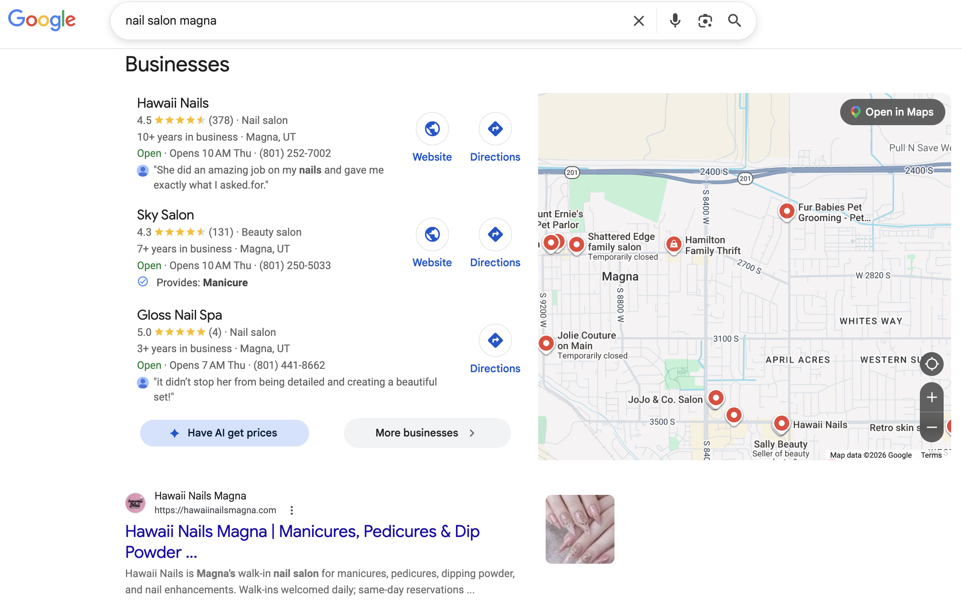Click Sky Salon phone (801) 250-5033
Screen dimensions: 962x605
click(295, 265)
